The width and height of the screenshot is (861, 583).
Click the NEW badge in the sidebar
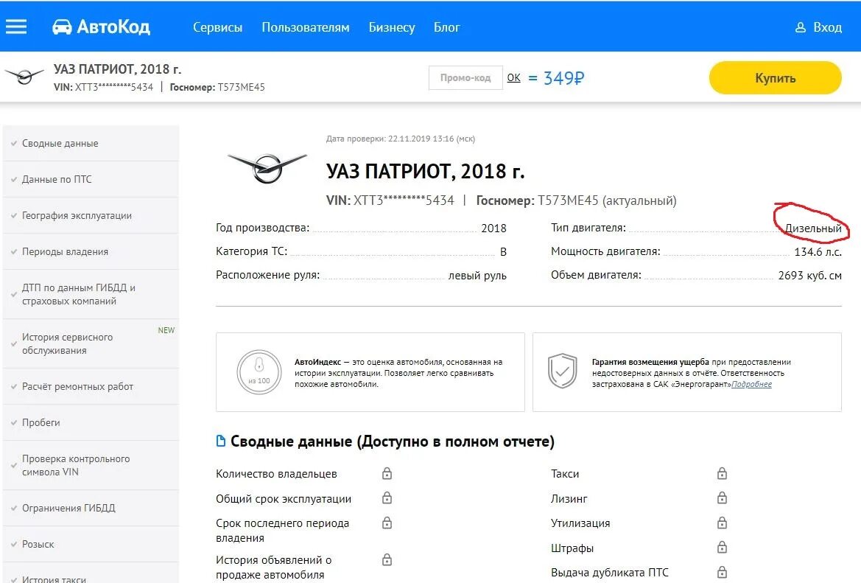tap(166, 330)
